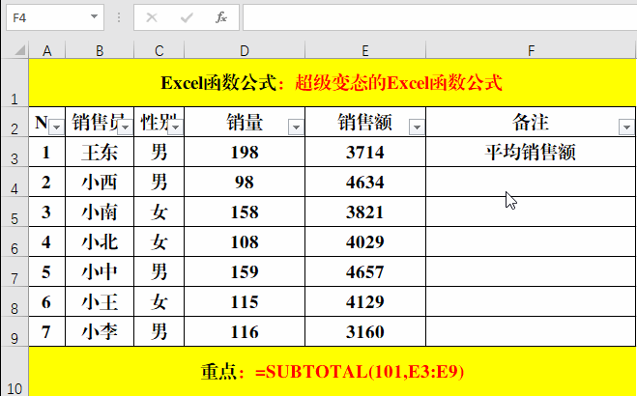Select the cell with name 小王
This screenshot has height=396, width=637.
tap(100, 301)
